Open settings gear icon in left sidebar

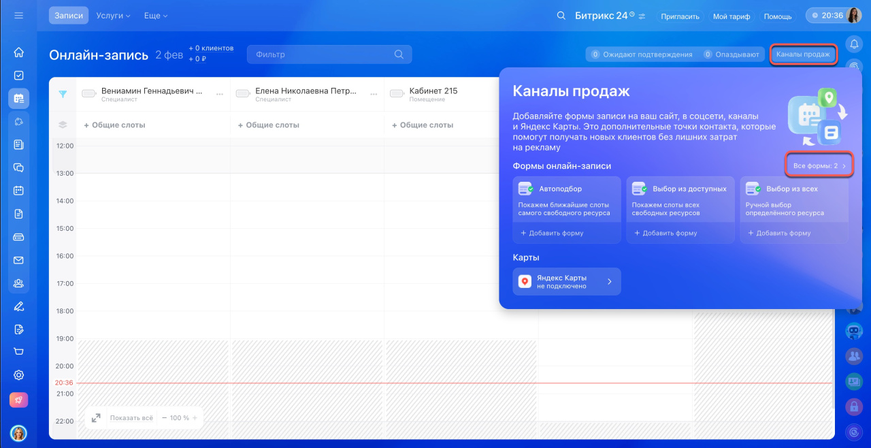[18, 375]
